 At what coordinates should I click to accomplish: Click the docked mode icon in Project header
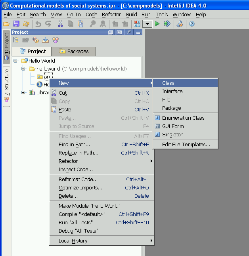(x=119, y=32)
